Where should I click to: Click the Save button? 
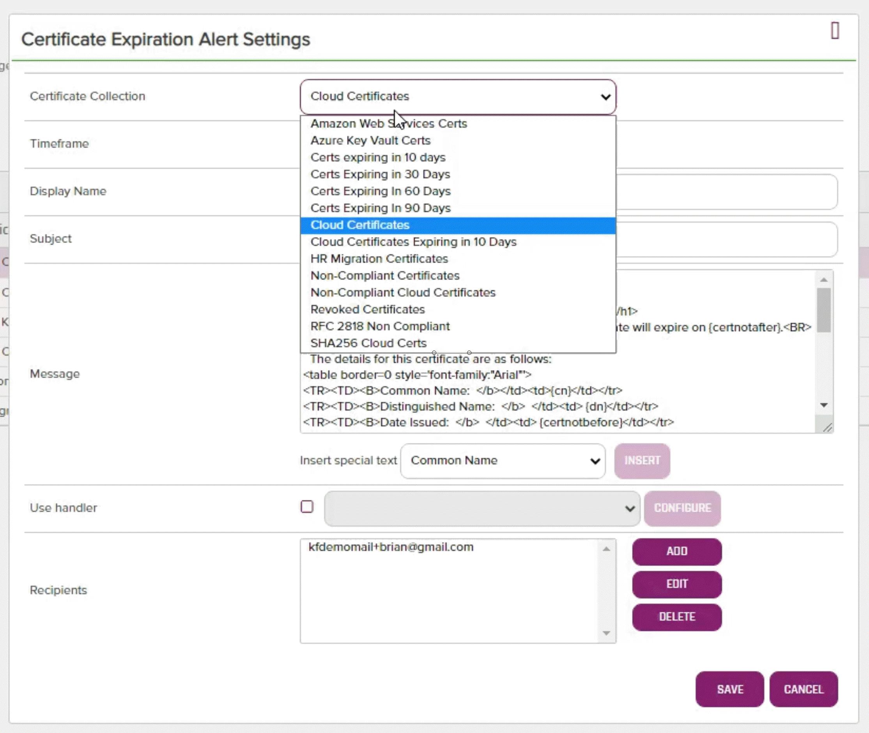729,689
